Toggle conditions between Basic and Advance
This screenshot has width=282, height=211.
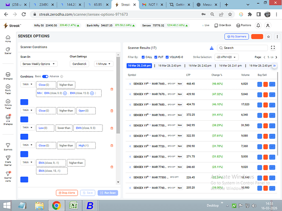(45, 76)
